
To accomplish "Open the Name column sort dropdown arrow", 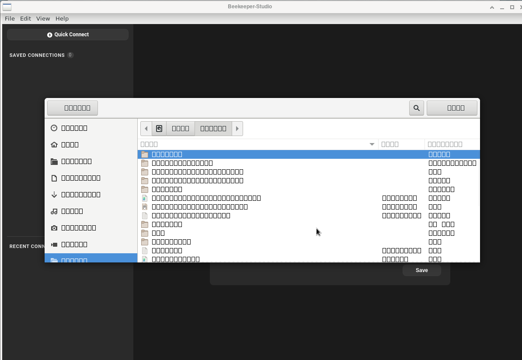I will click(x=372, y=144).
